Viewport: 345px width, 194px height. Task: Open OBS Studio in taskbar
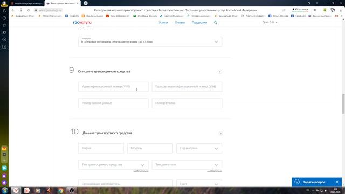pyautogui.click(x=72, y=190)
